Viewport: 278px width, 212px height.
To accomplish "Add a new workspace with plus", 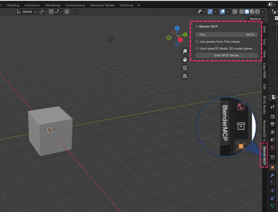I will (139, 5).
